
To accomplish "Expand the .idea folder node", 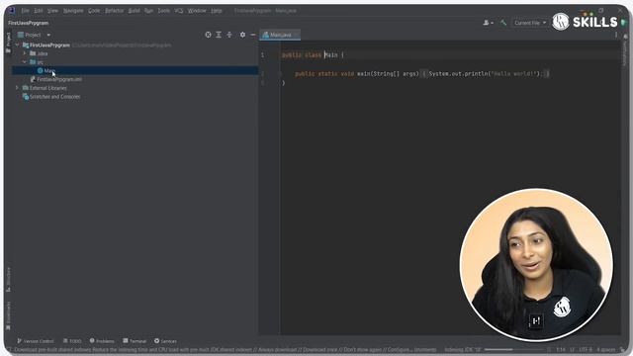I will 24,53.
